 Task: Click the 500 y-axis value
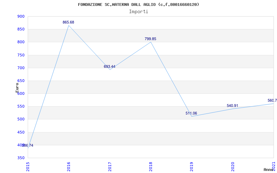pyautogui.click(x=21, y=119)
